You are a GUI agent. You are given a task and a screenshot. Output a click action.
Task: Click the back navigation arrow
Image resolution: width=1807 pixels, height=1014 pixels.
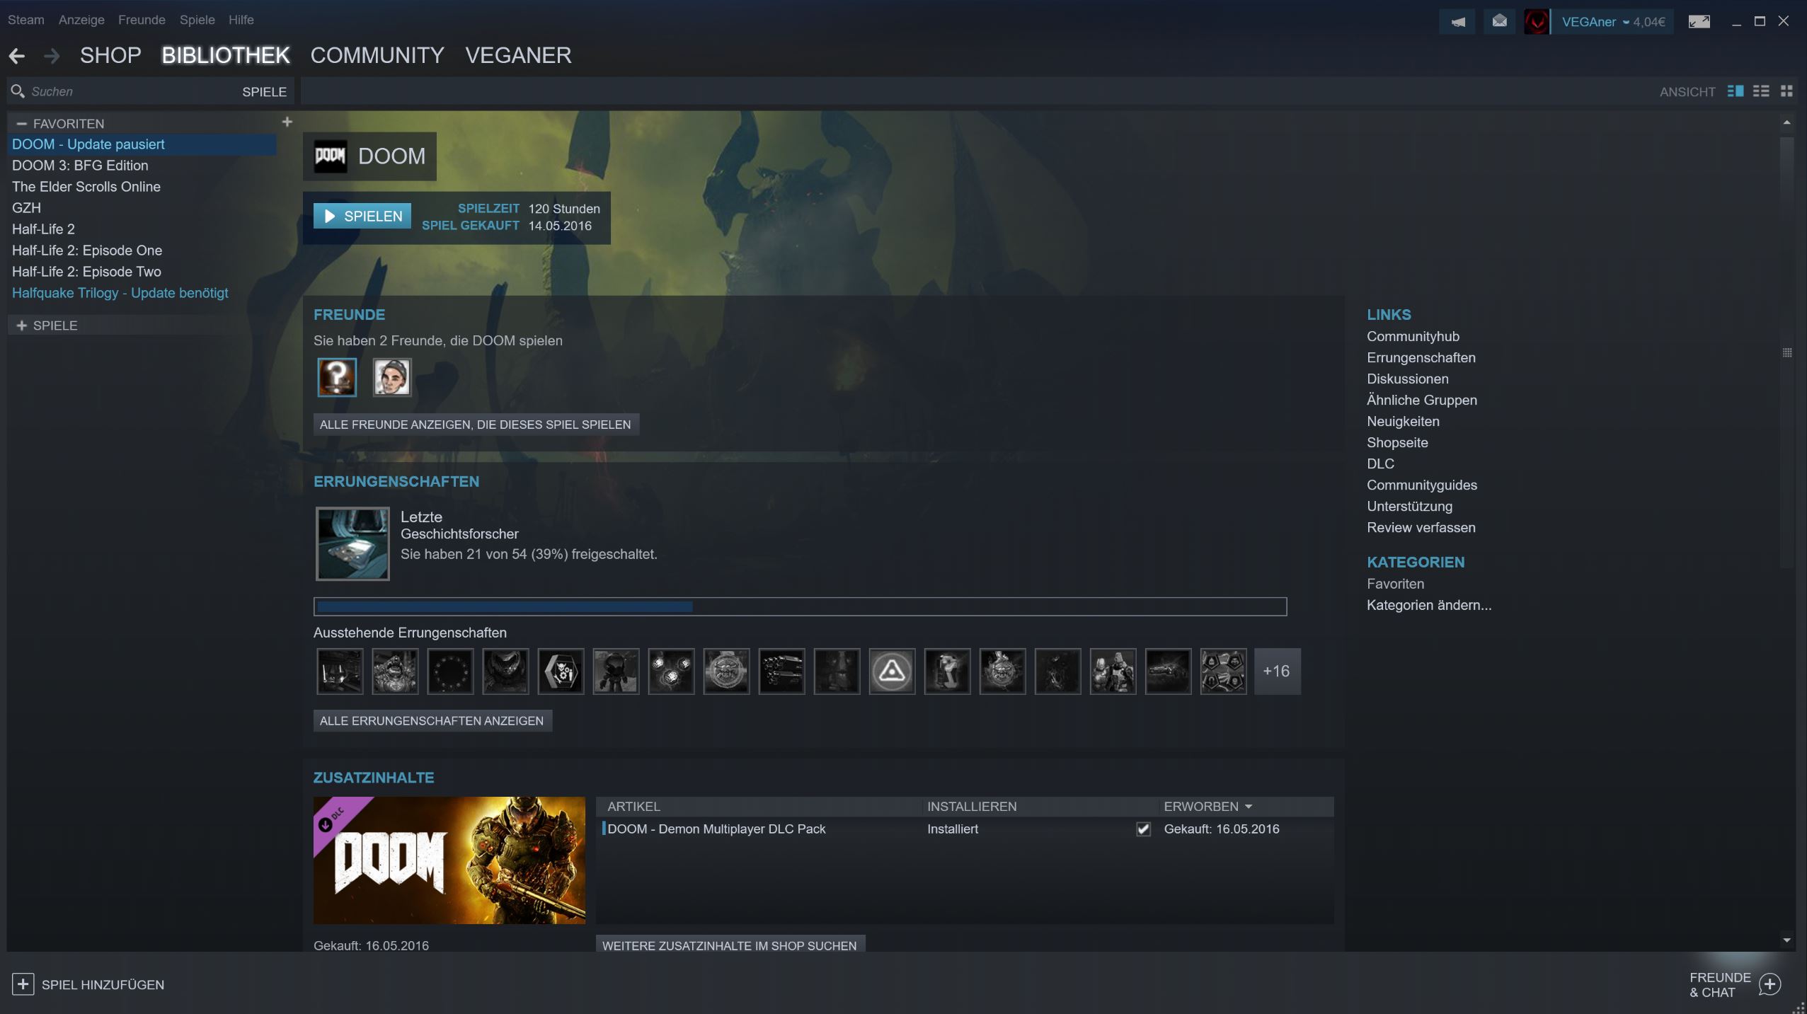tap(17, 56)
